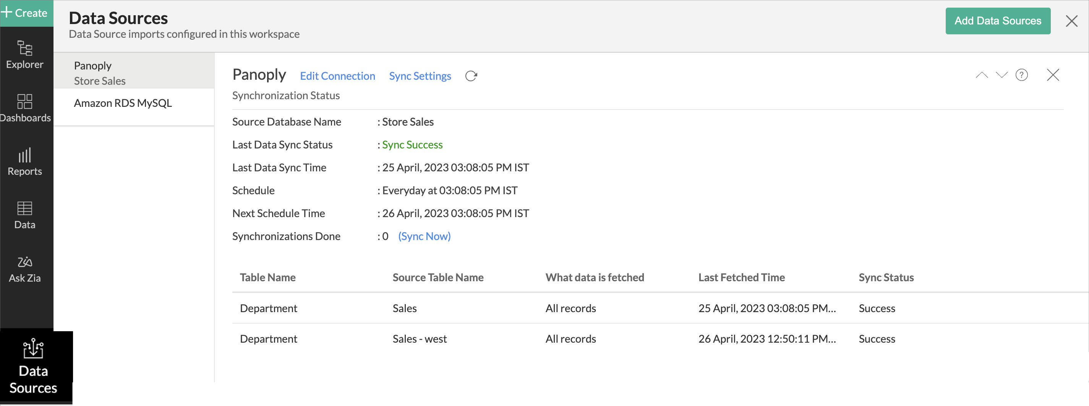Viewport: 1089px width, 406px height.
Task: Collapse details with the up chevron
Action: click(x=982, y=75)
